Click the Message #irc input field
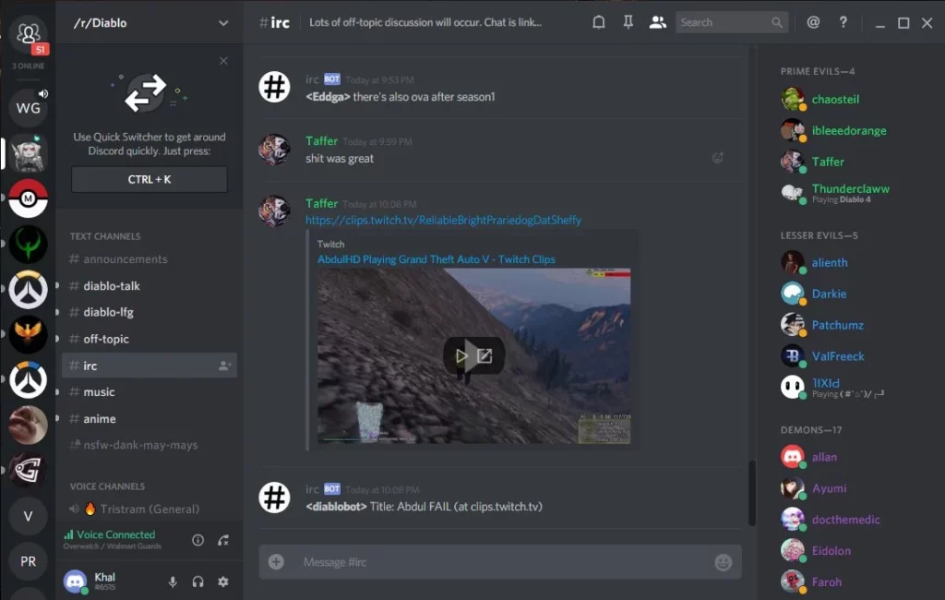The width and height of the screenshot is (945, 600). tap(500, 562)
